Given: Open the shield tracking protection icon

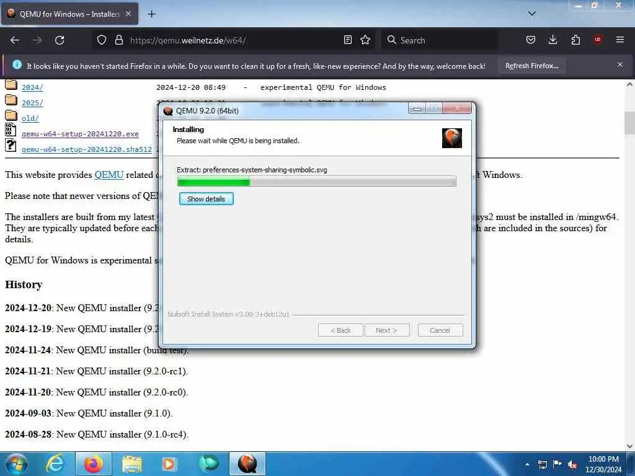Looking at the screenshot, I should coord(102,40).
